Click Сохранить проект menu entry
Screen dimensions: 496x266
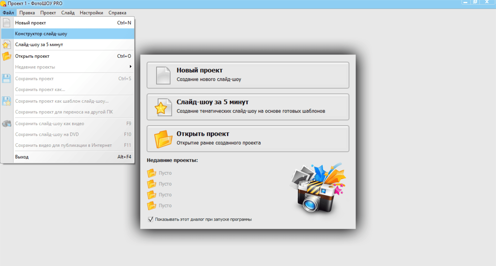pyautogui.click(x=68, y=79)
